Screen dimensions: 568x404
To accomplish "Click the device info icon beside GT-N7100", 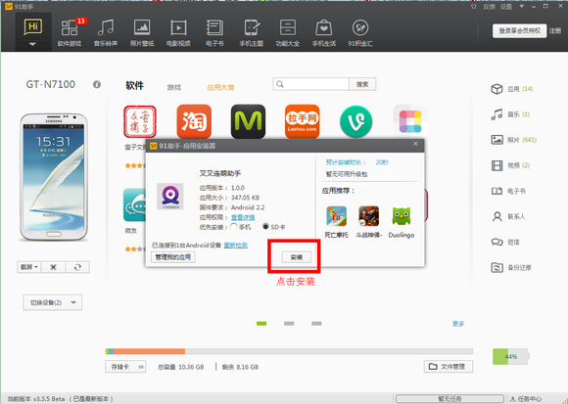I will tap(97, 84).
